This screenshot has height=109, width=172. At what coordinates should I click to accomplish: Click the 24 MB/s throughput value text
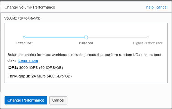[x=52, y=76]
